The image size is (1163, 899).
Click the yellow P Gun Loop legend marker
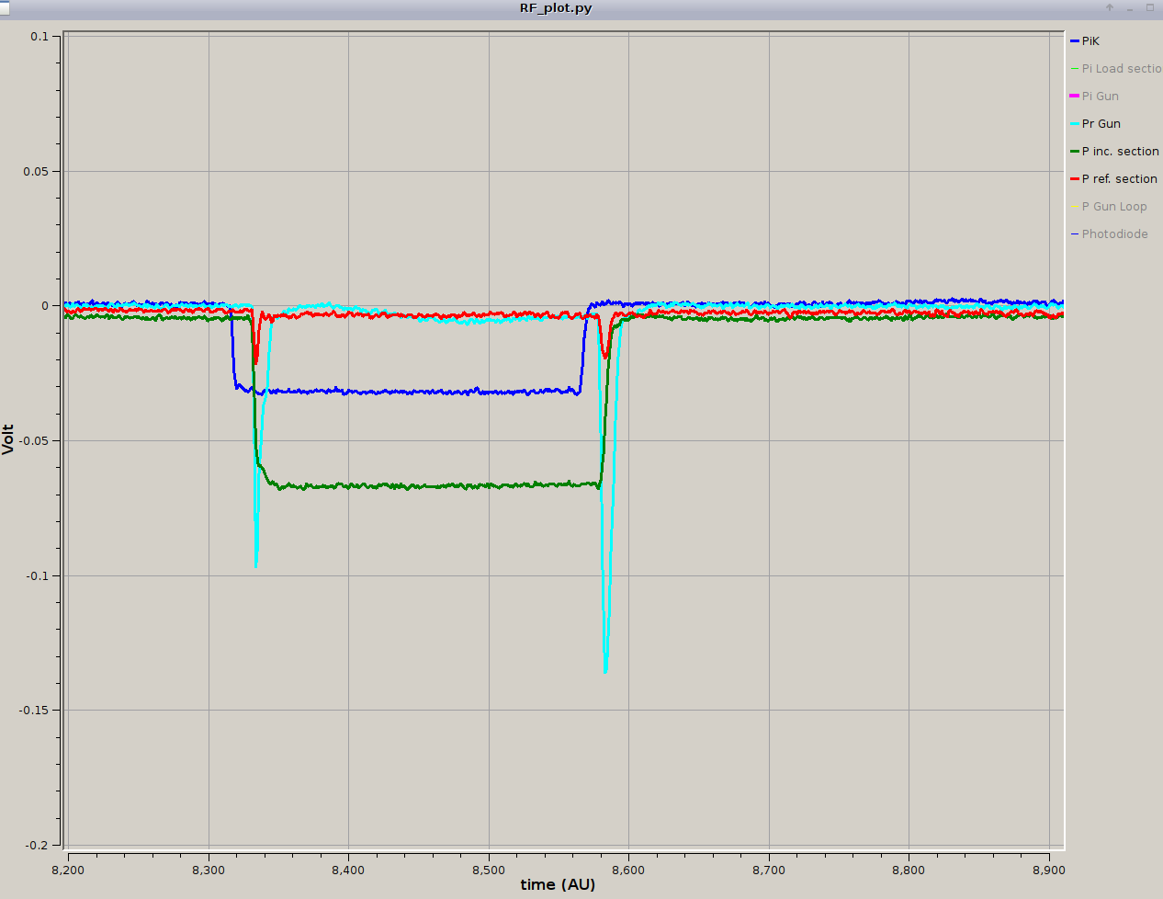[x=1075, y=207]
